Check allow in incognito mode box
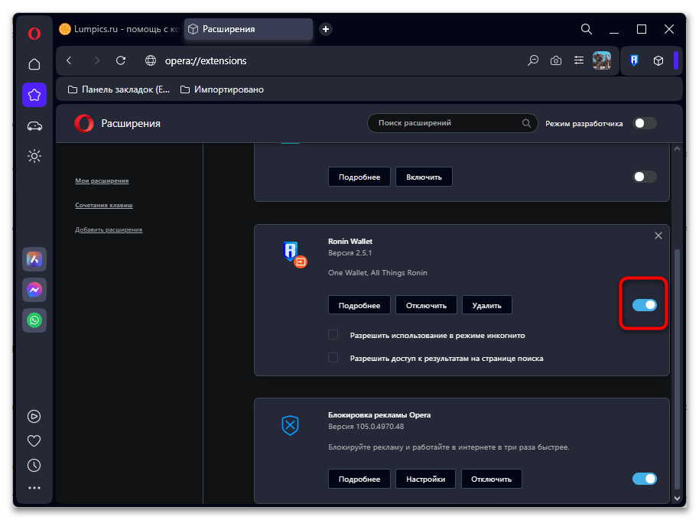This screenshot has width=699, height=520. [333, 335]
